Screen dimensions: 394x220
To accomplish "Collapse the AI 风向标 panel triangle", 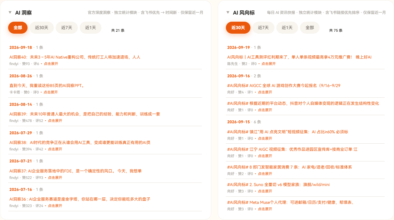I will pos(228,13).
